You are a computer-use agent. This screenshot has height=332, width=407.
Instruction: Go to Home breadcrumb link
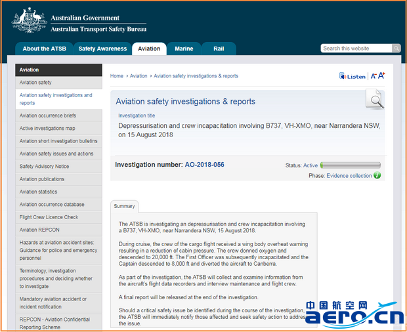pyautogui.click(x=117, y=76)
